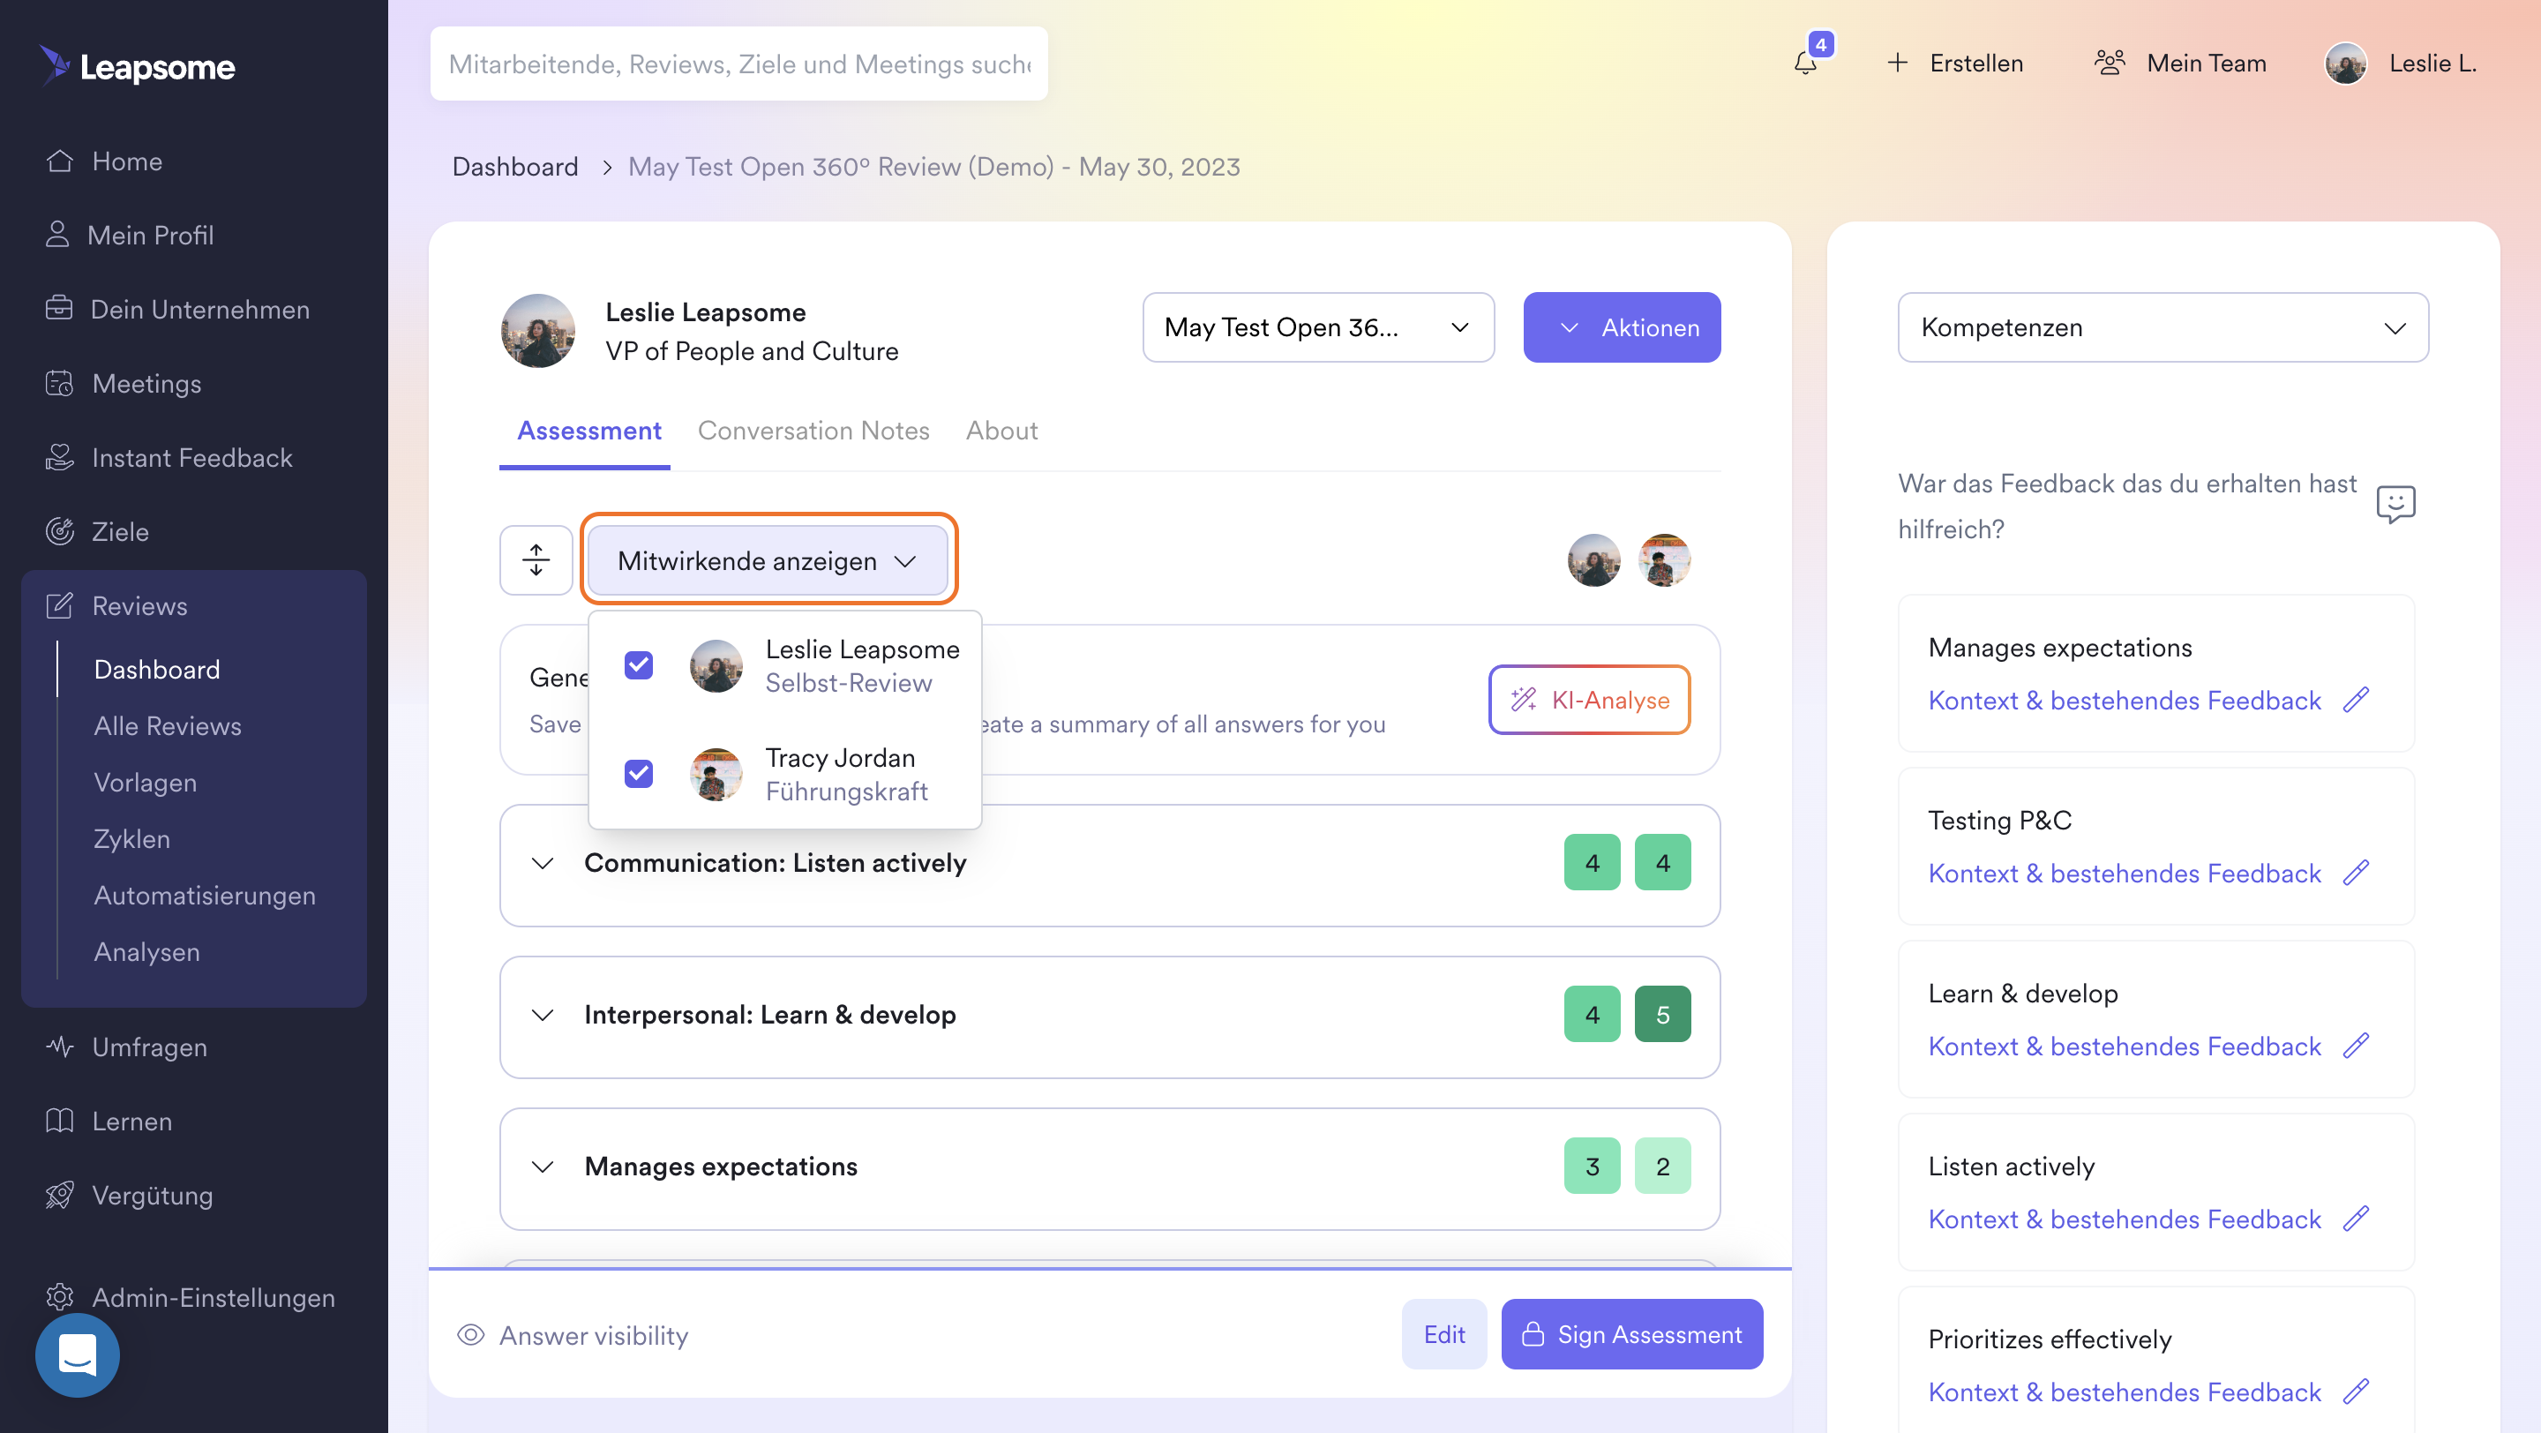Viewport: 2541px width, 1433px height.
Task: Click the Home icon in sidebar
Action: tap(59, 161)
